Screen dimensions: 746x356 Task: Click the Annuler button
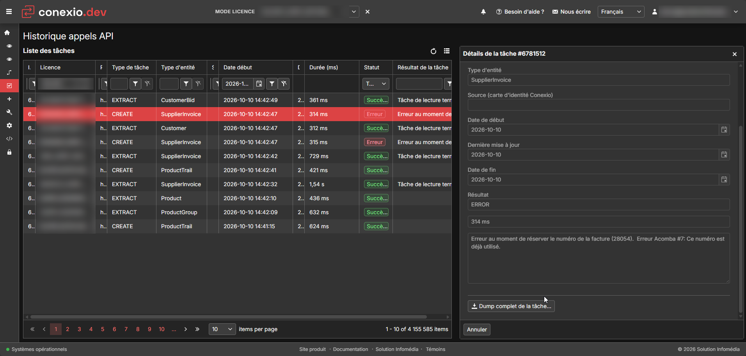(477, 330)
